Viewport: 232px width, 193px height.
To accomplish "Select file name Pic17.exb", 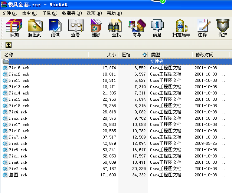I will click(x=19, y=124).
